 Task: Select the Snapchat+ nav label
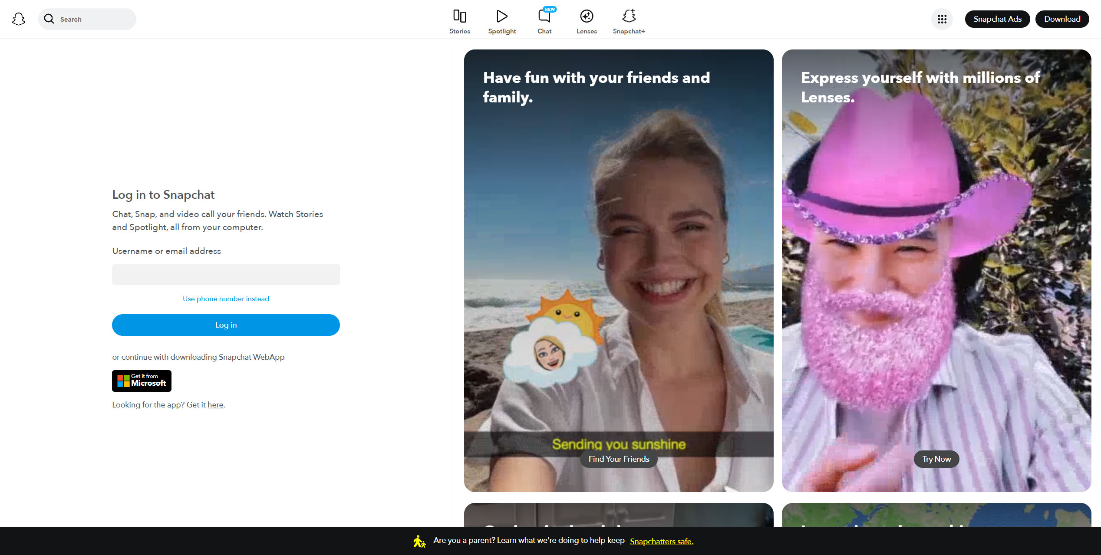(629, 31)
